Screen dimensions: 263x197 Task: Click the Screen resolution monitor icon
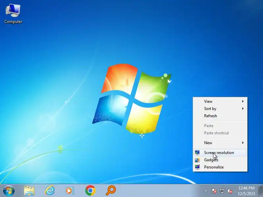tap(197, 153)
